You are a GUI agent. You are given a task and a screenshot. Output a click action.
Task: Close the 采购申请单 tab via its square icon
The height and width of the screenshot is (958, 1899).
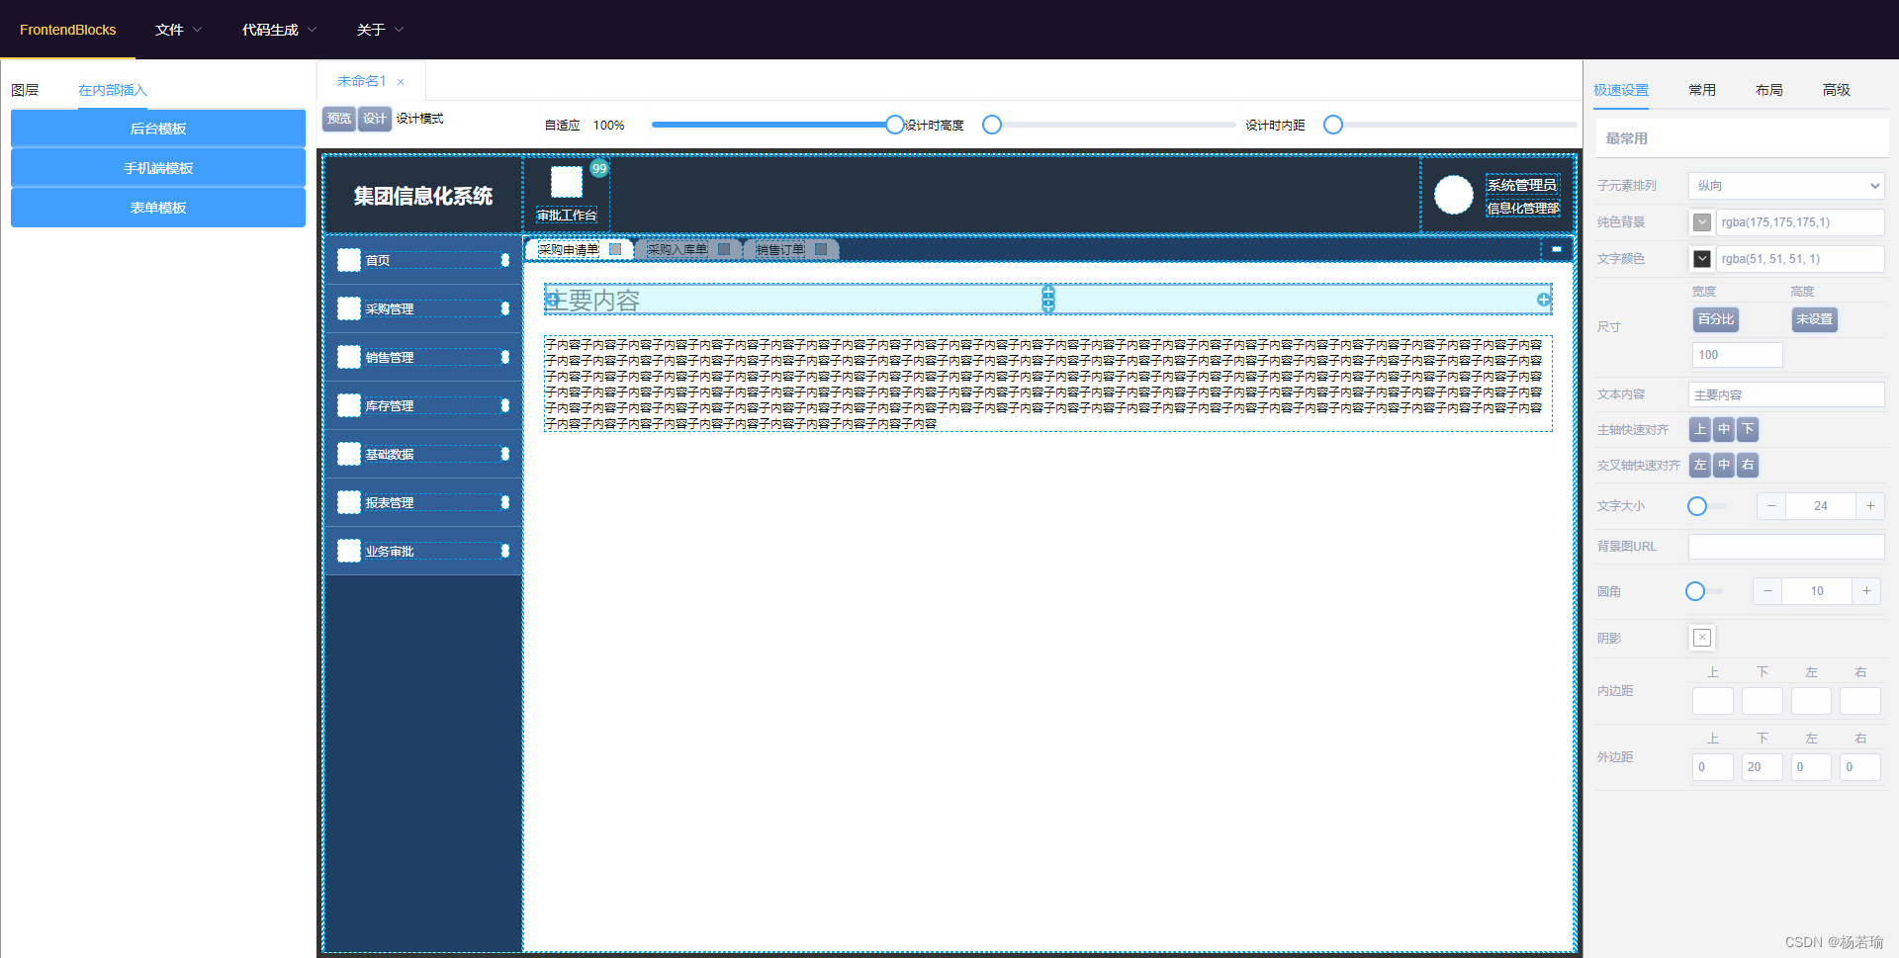(615, 249)
